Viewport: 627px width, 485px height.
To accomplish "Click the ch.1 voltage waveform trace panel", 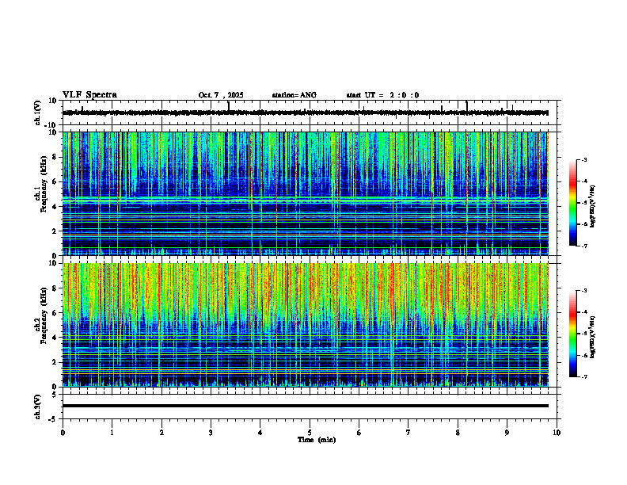I will click(x=311, y=113).
